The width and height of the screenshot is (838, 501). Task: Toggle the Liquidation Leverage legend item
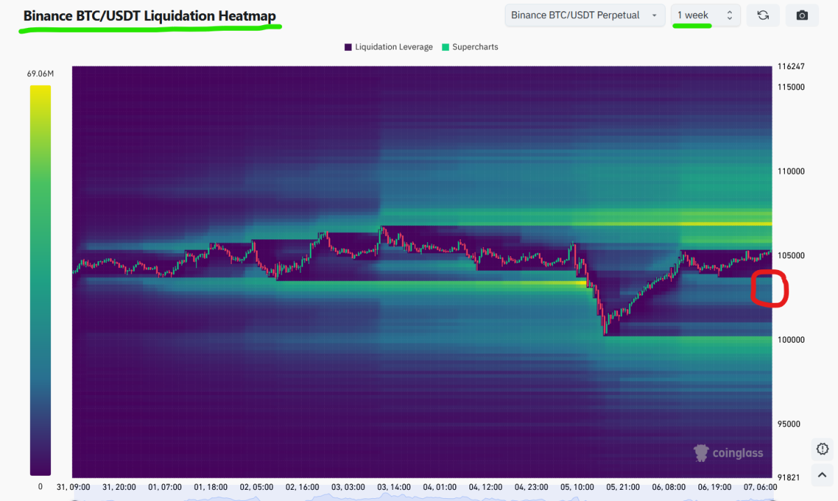[x=388, y=47]
